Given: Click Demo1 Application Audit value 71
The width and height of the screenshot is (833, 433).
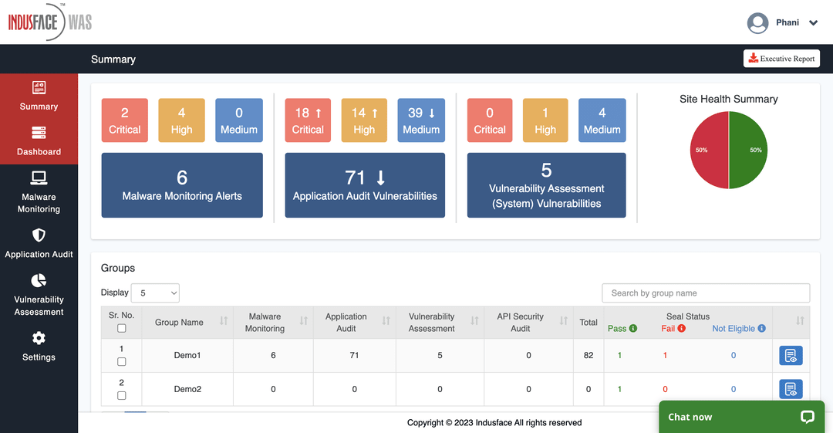Looking at the screenshot, I should (354, 355).
